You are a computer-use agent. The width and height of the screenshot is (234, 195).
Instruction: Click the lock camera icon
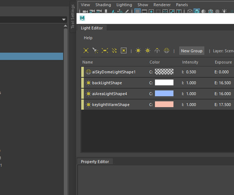92,11
